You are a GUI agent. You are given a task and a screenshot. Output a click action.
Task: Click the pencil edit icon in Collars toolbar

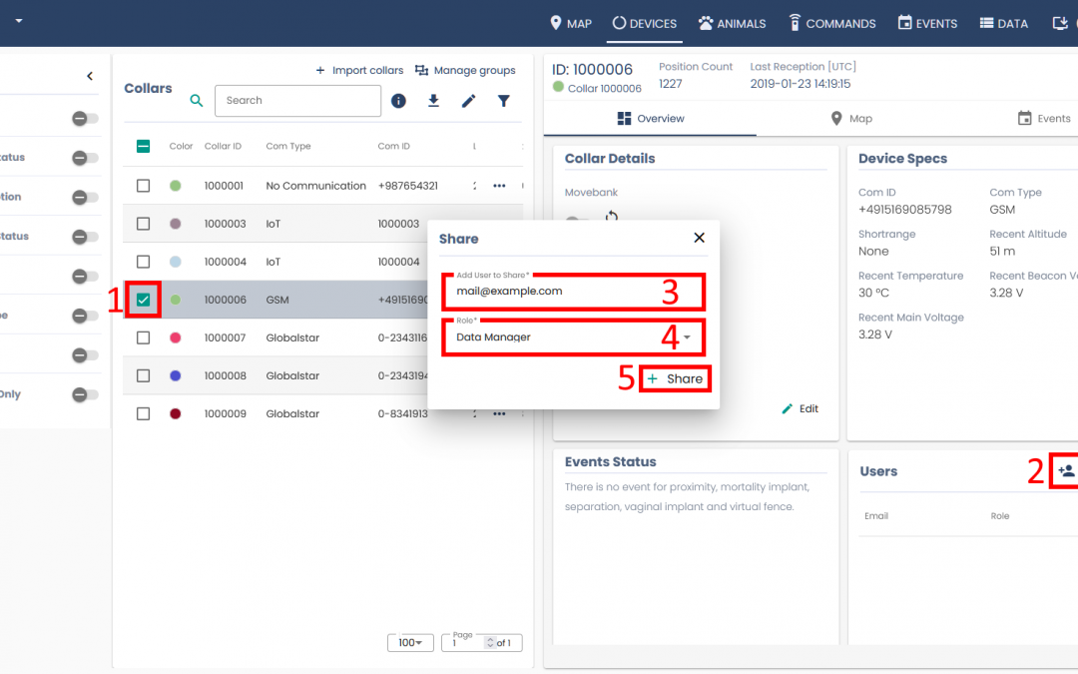(x=468, y=101)
